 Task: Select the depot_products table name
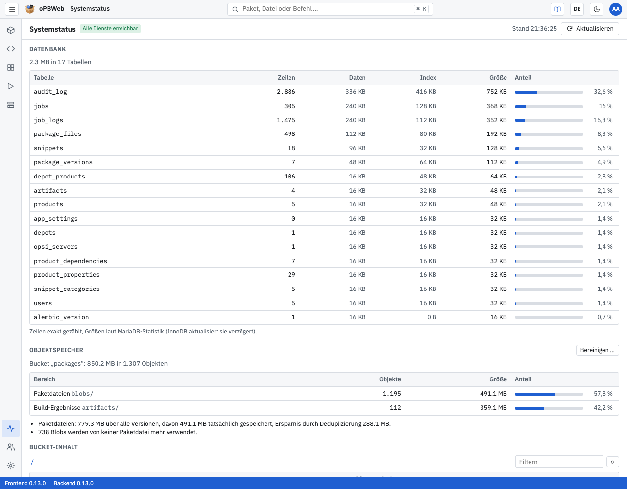coord(59,177)
